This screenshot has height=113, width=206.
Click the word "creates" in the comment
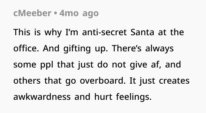pos(174,80)
